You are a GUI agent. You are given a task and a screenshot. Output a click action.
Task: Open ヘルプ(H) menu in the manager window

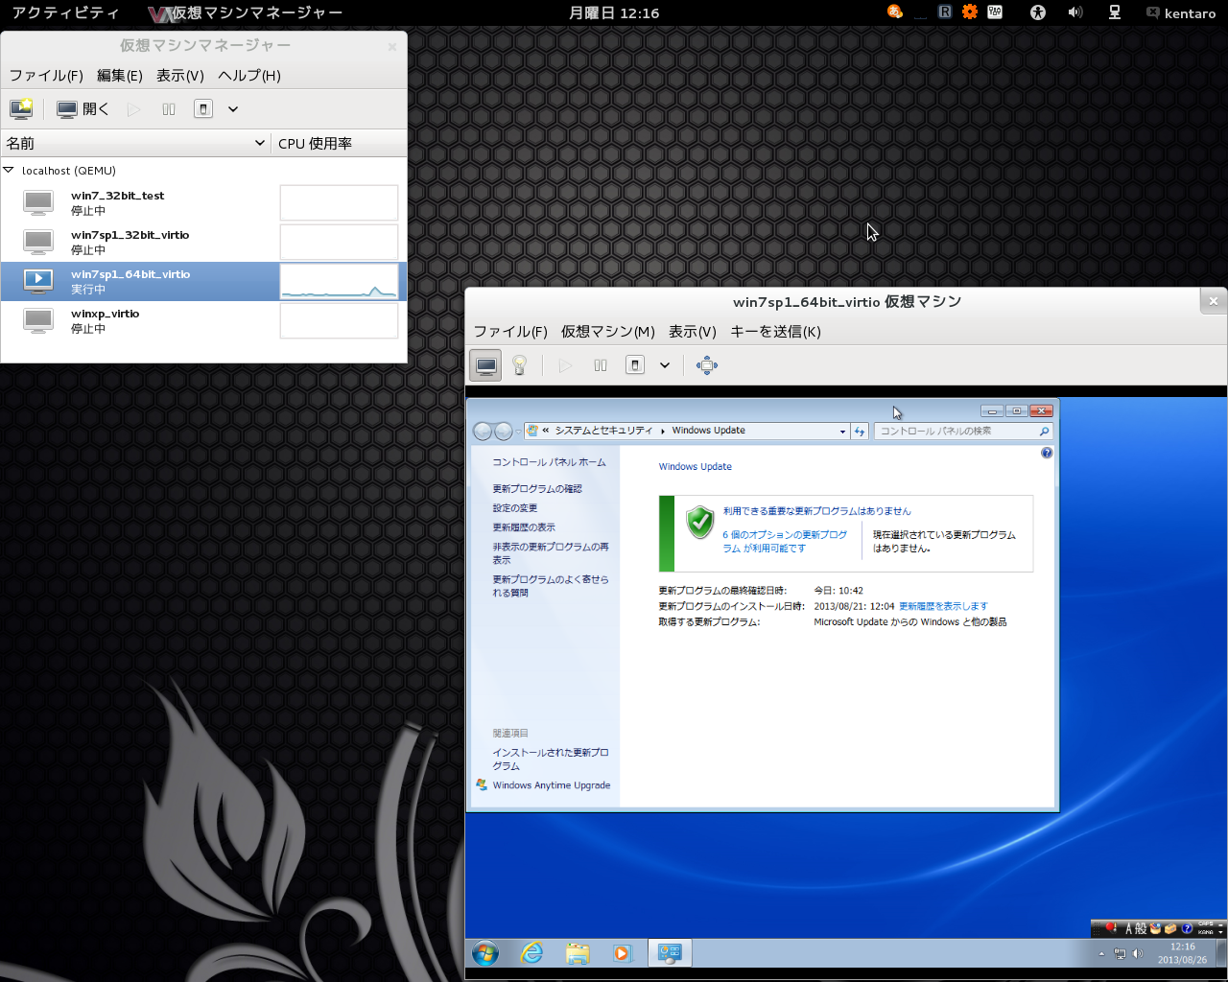249,75
